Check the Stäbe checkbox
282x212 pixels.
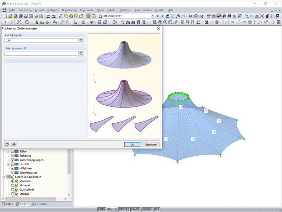[x=12, y=151]
